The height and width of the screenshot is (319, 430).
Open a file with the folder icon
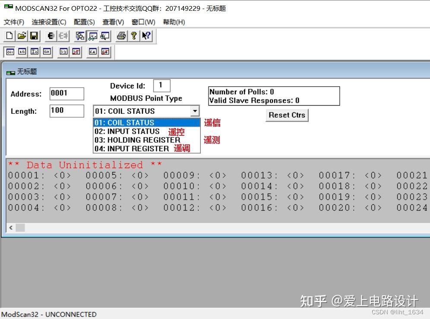pos(22,36)
